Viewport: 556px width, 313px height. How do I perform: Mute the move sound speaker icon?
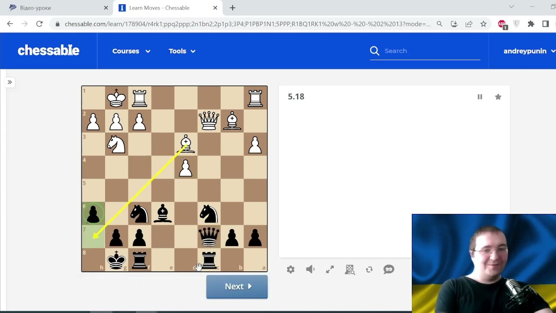[x=310, y=270]
